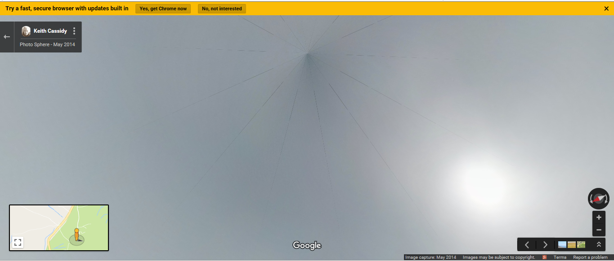This screenshot has height=261, width=614.
Task: Show previous photo with left chevron
Action: tap(527, 244)
